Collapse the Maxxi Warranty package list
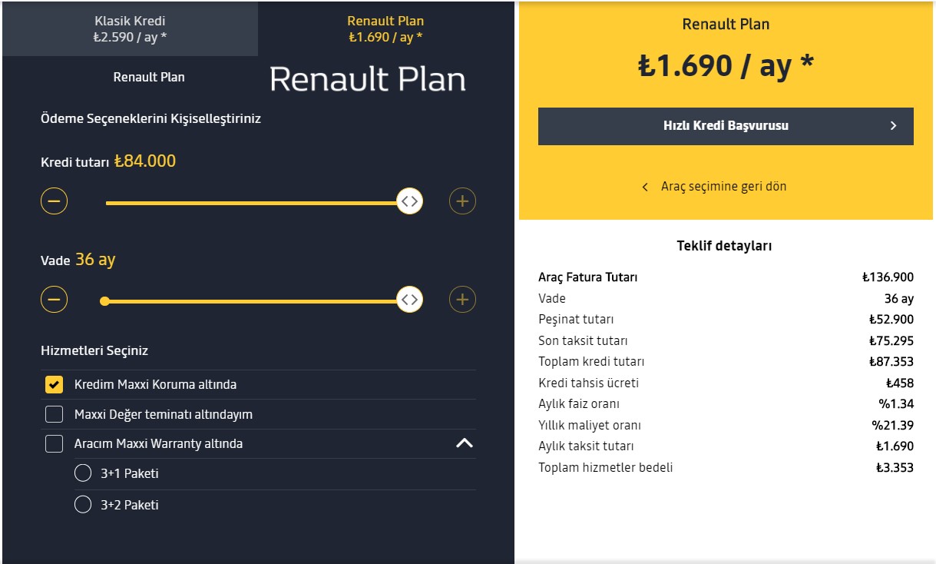The width and height of the screenshot is (936, 564). [465, 443]
